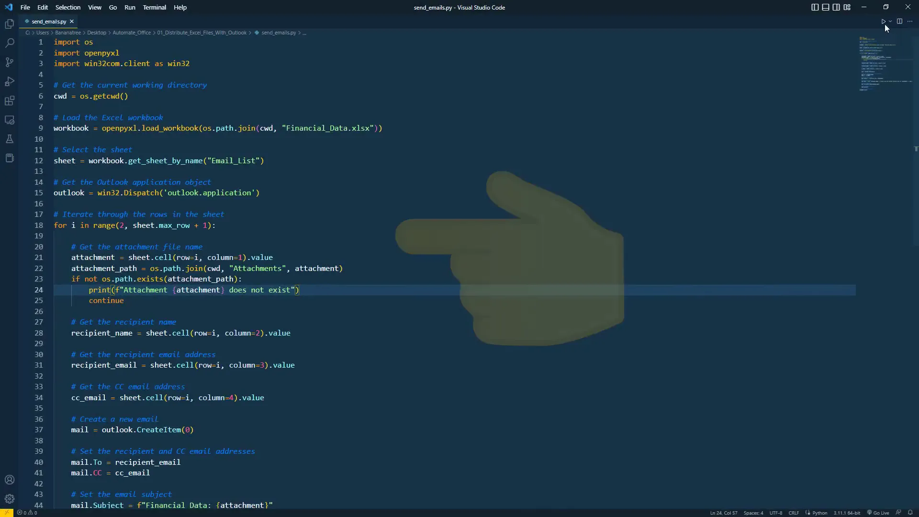919x517 pixels.
Task: Click Automate_Office in the breadcrumb path
Action: [131, 33]
